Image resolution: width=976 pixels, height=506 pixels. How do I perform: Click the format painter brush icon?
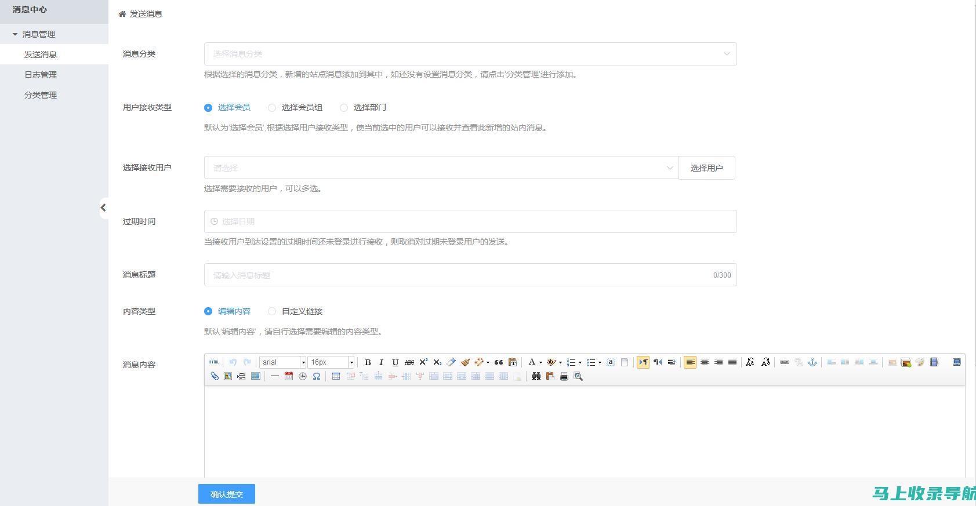465,362
